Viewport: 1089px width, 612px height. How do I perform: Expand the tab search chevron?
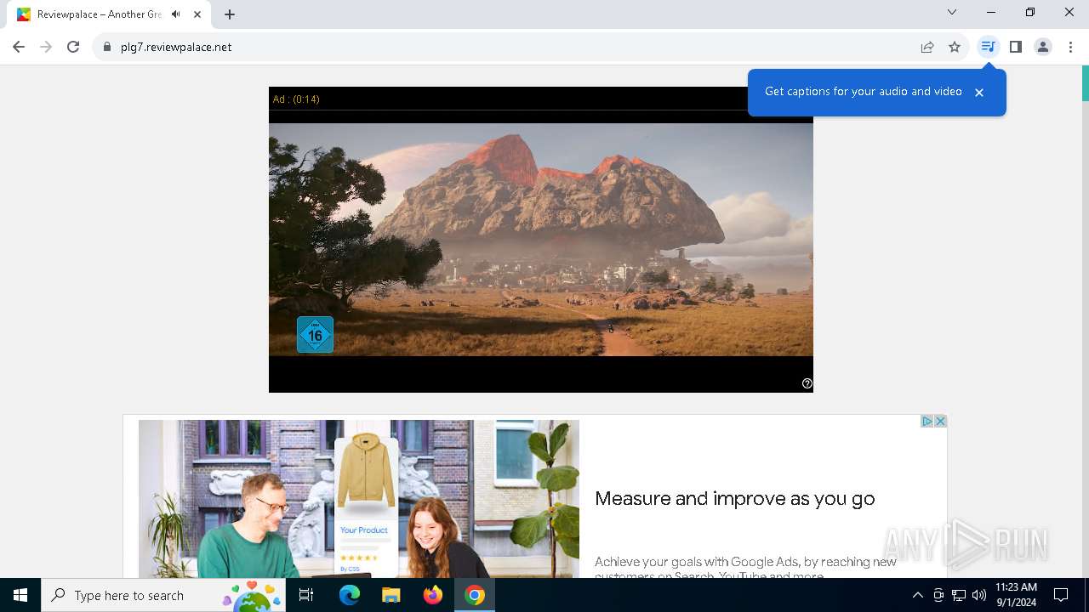coord(952,12)
